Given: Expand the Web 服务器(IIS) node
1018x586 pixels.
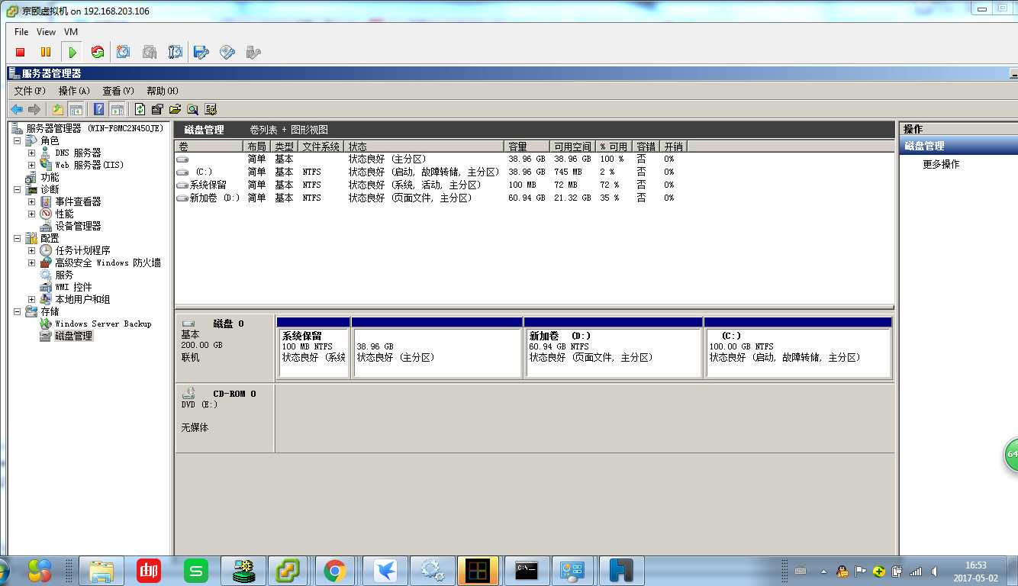Looking at the screenshot, I should [x=31, y=165].
